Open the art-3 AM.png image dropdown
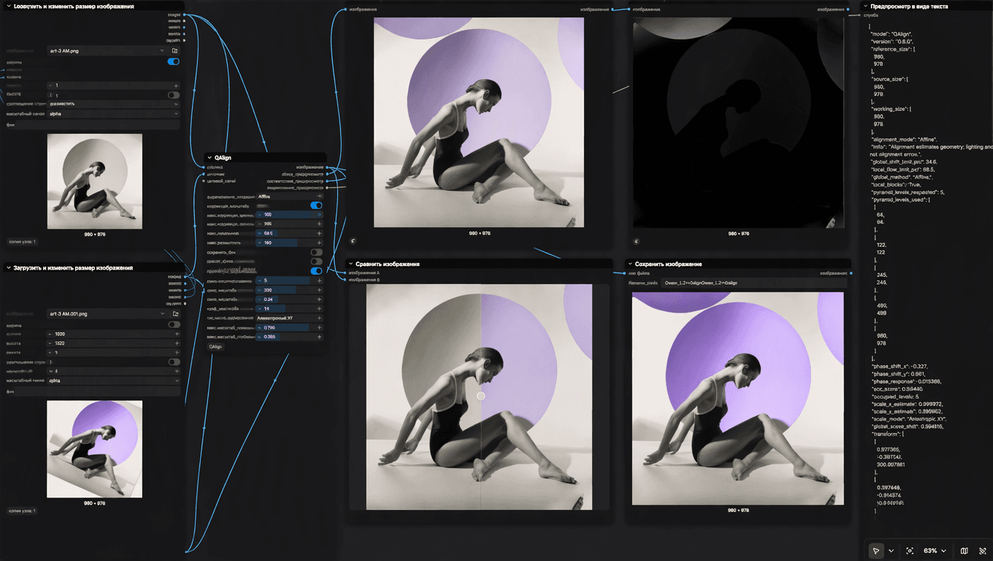The width and height of the screenshot is (993, 561). [x=106, y=51]
